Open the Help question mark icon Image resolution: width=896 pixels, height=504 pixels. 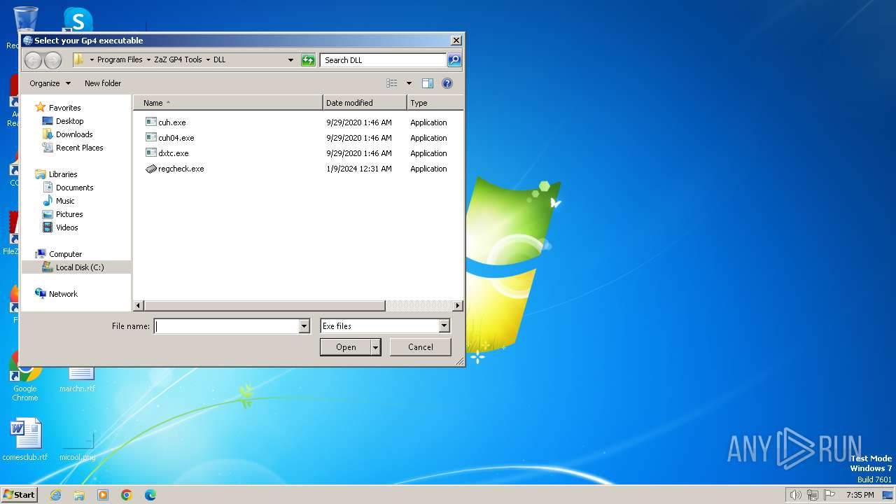(x=447, y=83)
